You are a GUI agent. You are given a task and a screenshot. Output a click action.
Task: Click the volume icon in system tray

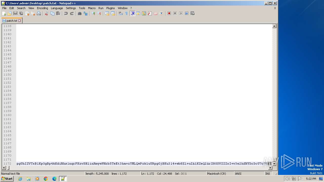pyautogui.click(x=288, y=179)
